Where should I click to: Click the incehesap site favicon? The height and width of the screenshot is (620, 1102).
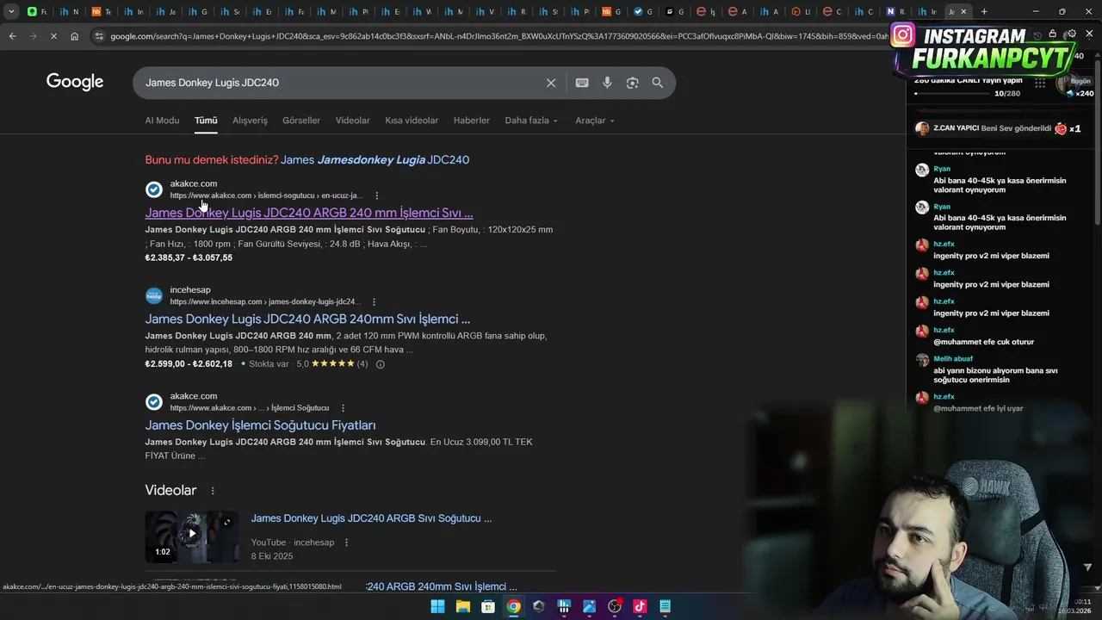click(154, 296)
